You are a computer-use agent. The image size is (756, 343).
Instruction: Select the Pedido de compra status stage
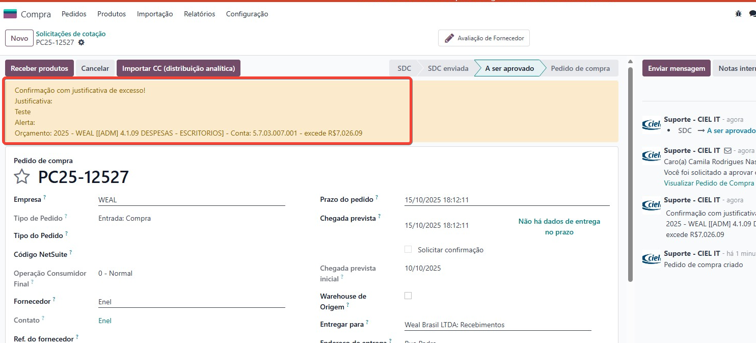580,68
